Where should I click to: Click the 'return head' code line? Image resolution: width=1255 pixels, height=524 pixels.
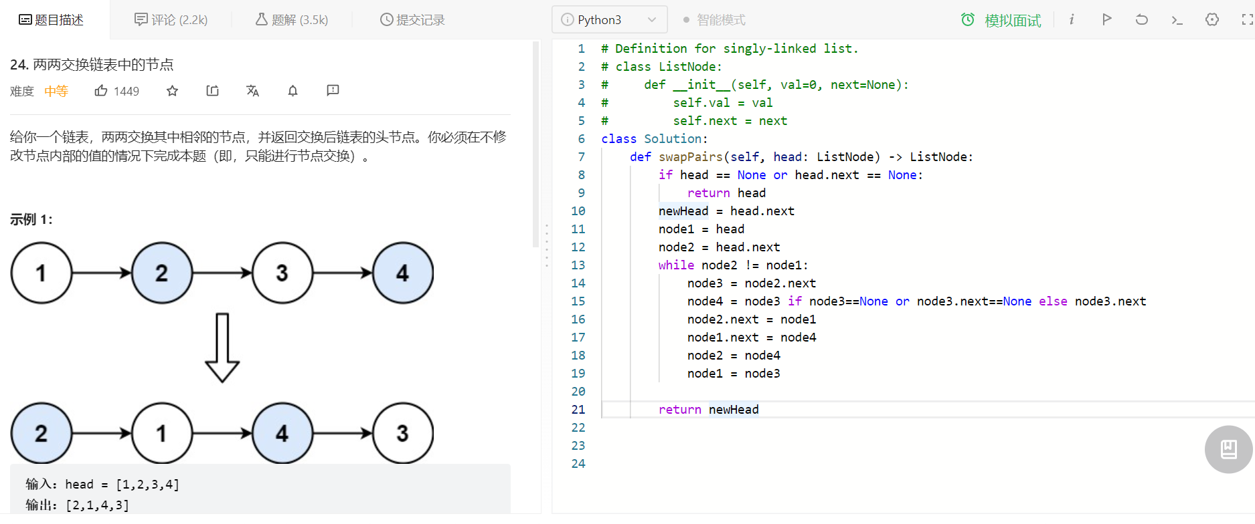[x=726, y=192]
